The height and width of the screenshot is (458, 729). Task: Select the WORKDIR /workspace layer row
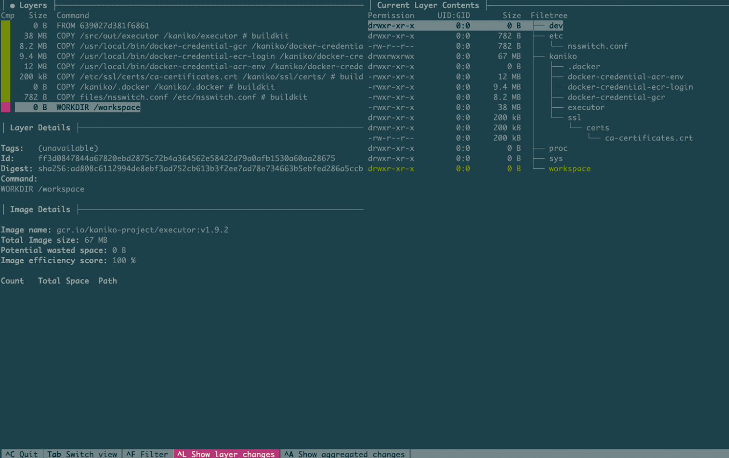point(98,108)
